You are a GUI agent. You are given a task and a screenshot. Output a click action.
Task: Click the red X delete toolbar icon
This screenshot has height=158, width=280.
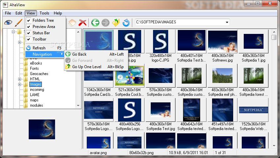tap(82, 23)
